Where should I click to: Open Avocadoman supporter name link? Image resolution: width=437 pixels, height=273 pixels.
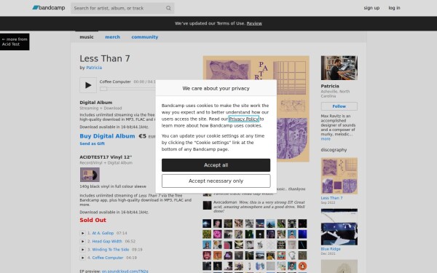coord(225,202)
